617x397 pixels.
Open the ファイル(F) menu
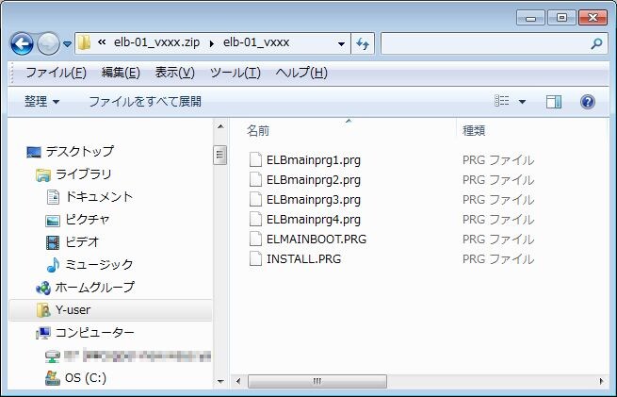tap(56, 73)
